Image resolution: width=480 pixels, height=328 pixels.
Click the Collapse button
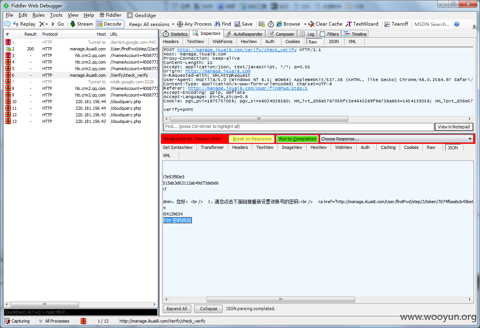tap(208, 309)
